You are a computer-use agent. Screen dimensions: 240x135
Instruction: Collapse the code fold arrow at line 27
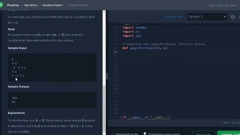(x=120, y=117)
